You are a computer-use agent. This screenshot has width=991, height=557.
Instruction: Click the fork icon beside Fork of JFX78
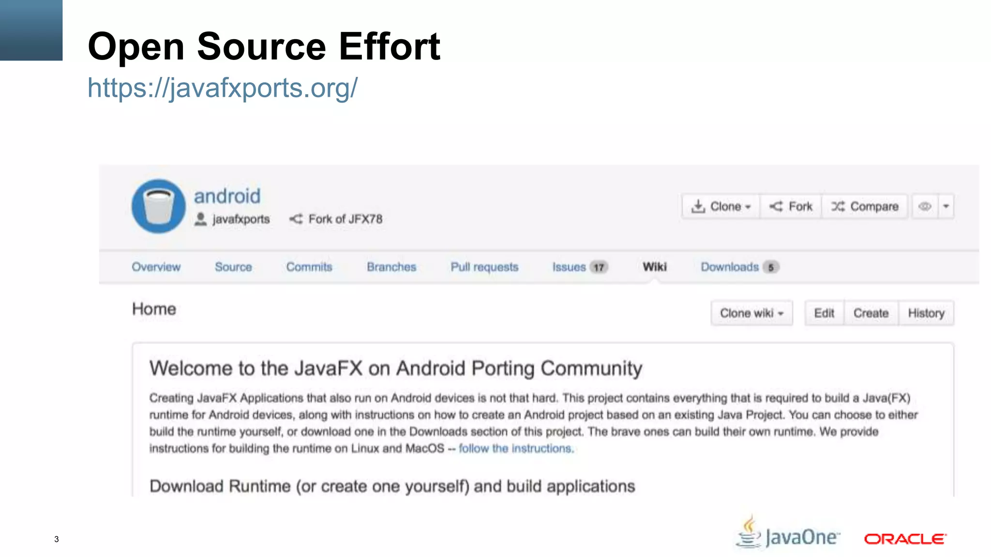click(x=296, y=219)
